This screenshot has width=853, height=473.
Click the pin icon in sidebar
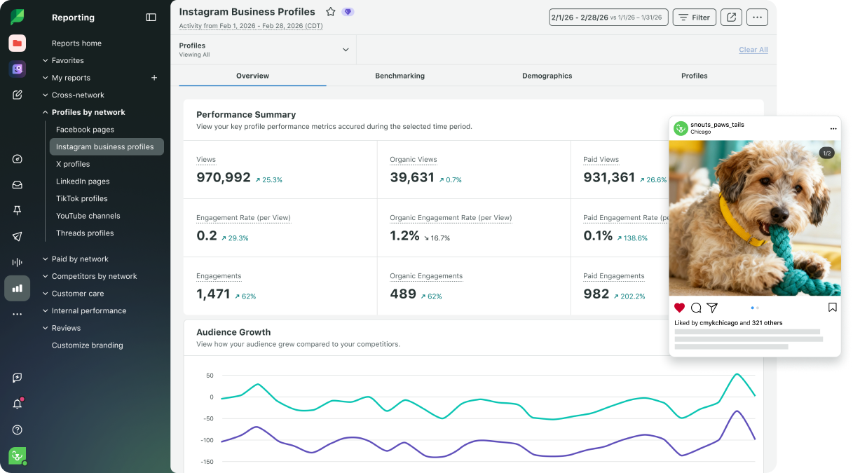[x=18, y=210]
